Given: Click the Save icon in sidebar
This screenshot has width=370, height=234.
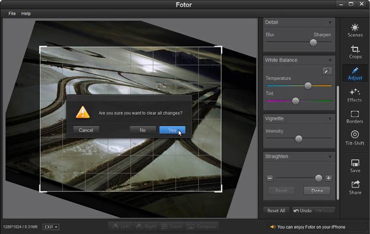Looking at the screenshot, I should pos(355,165).
